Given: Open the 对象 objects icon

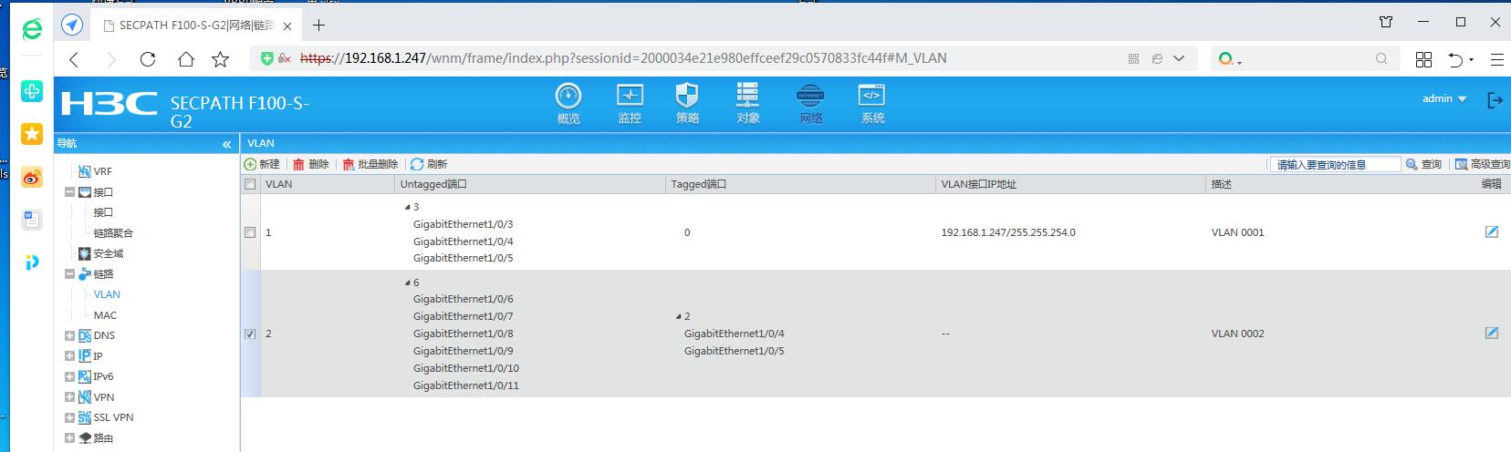Looking at the screenshot, I should pyautogui.click(x=748, y=103).
